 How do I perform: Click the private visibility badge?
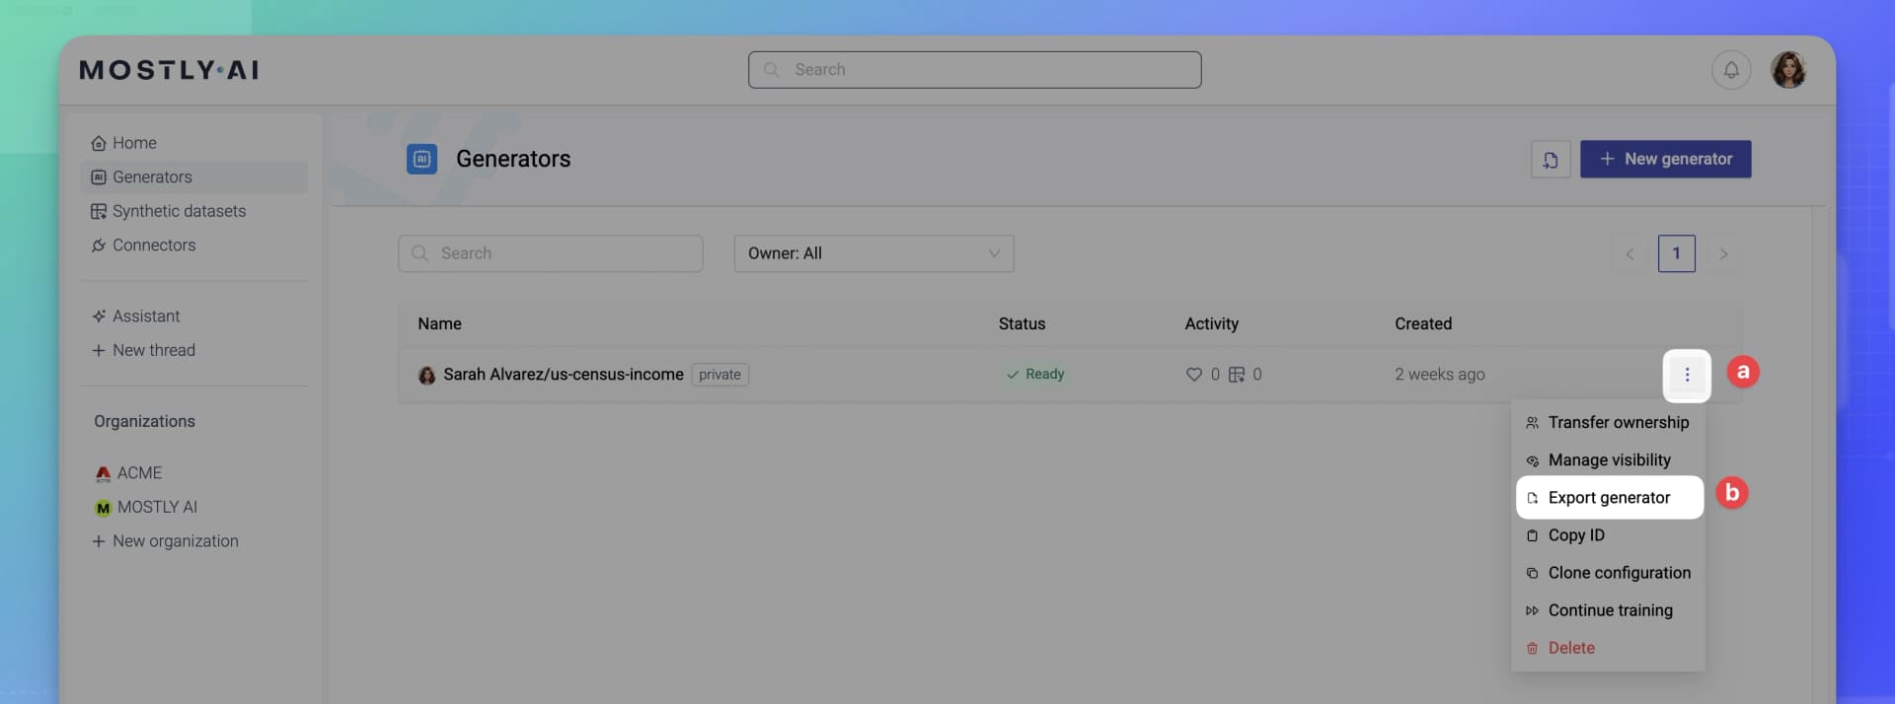tap(720, 375)
